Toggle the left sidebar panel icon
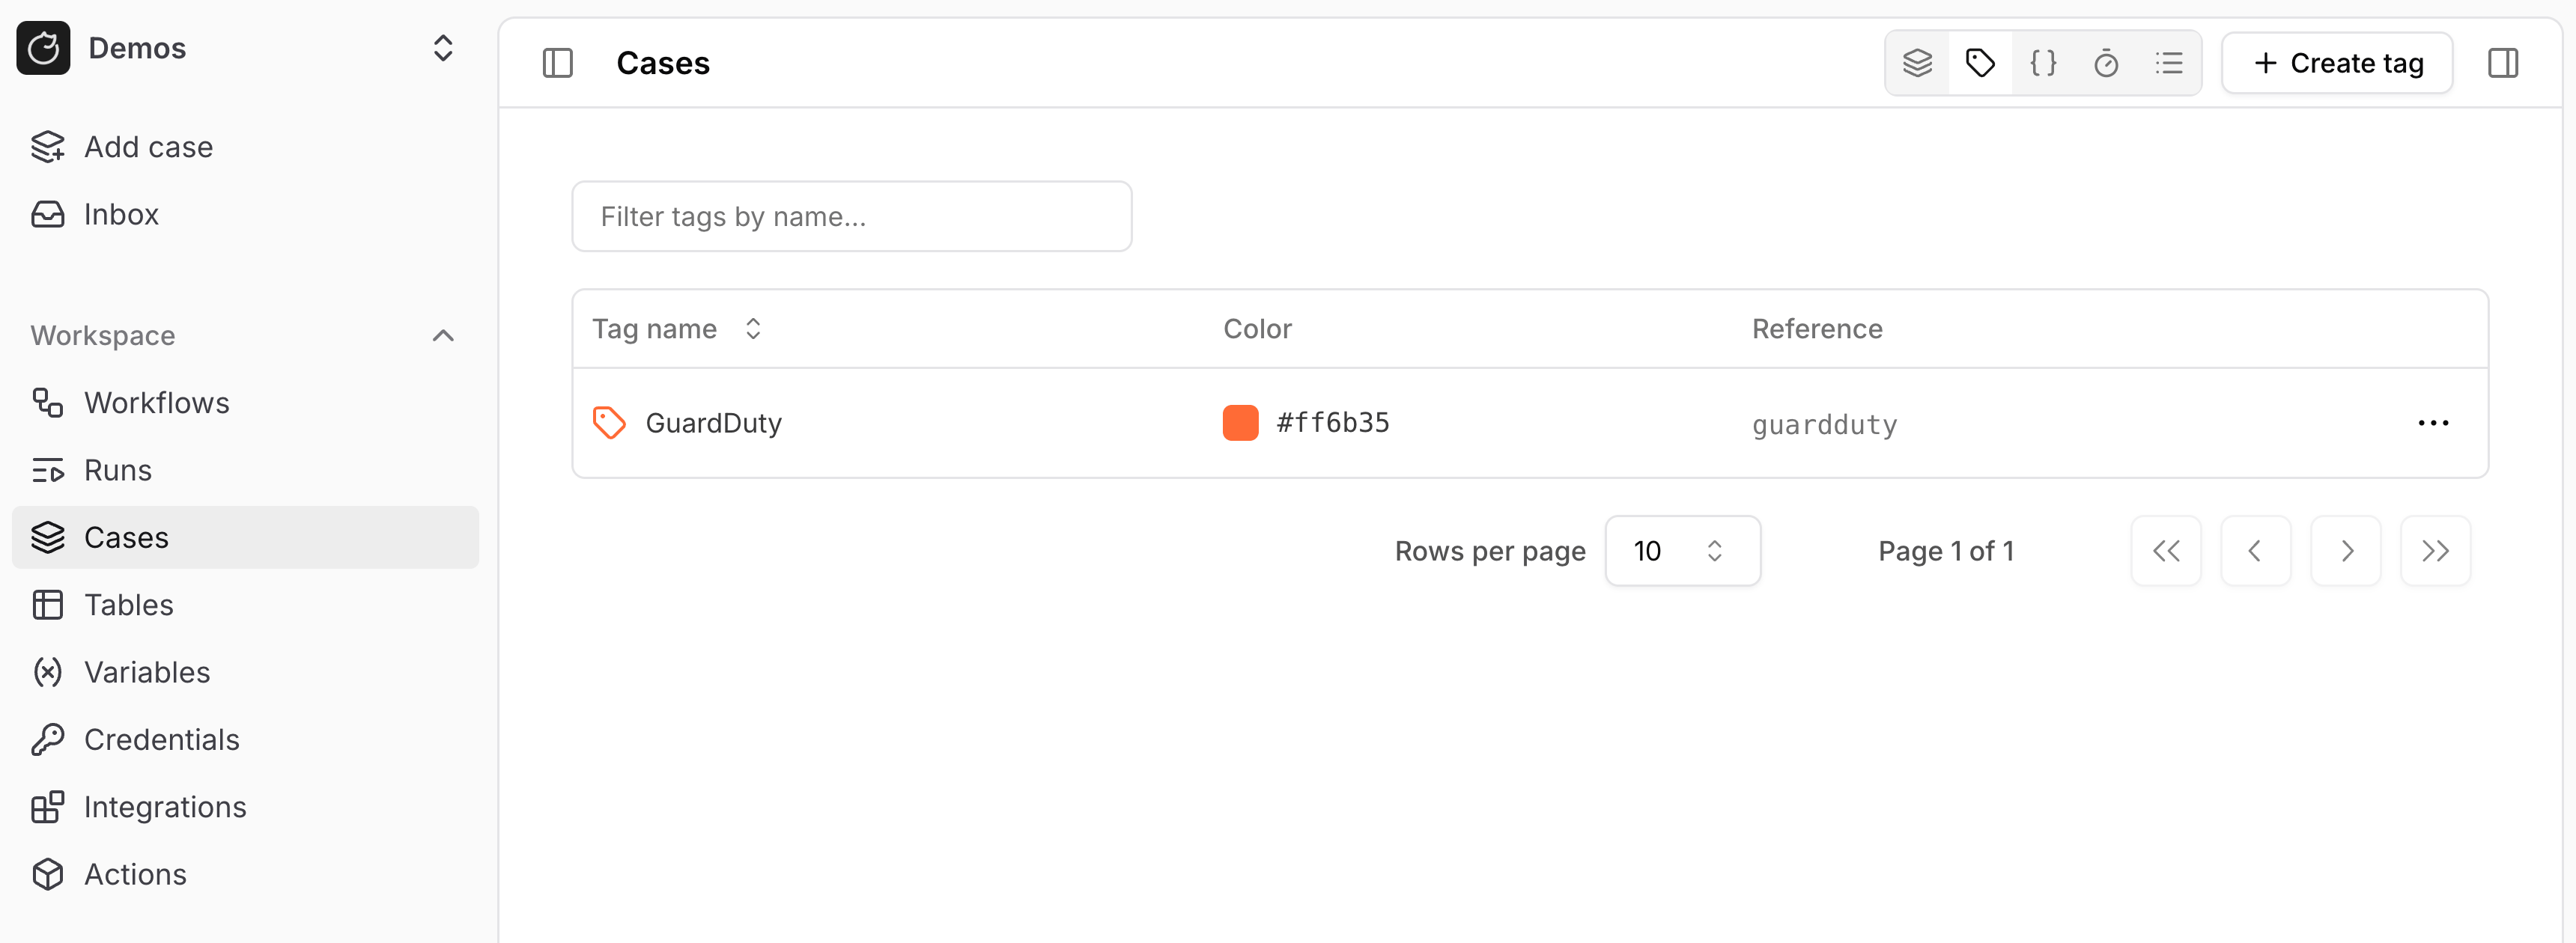This screenshot has height=943, width=2576. 557,63
